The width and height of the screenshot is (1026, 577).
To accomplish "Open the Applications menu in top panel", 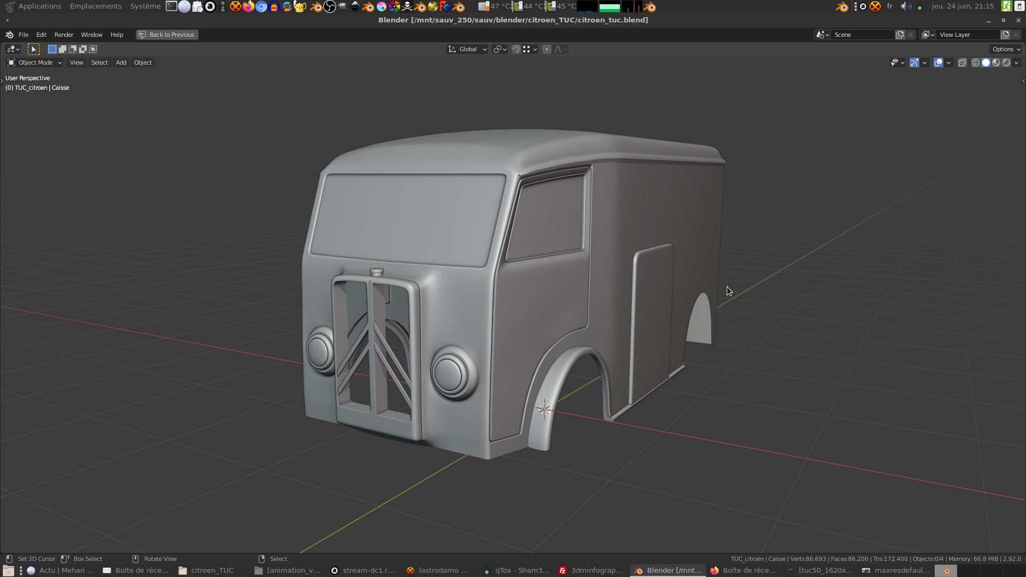I will [40, 6].
